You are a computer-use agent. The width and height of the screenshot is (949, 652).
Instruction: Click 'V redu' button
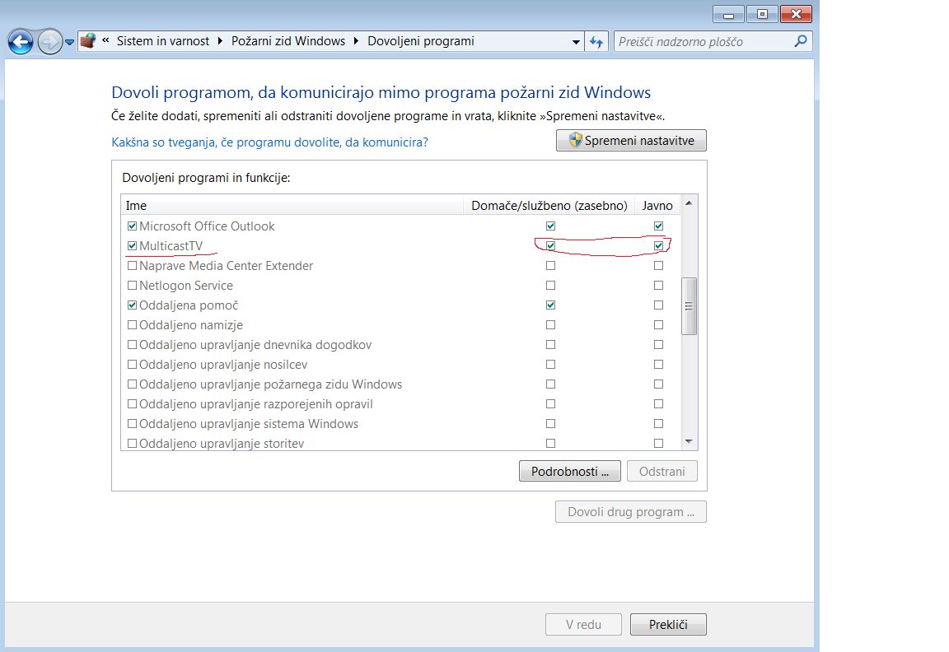coord(583,625)
